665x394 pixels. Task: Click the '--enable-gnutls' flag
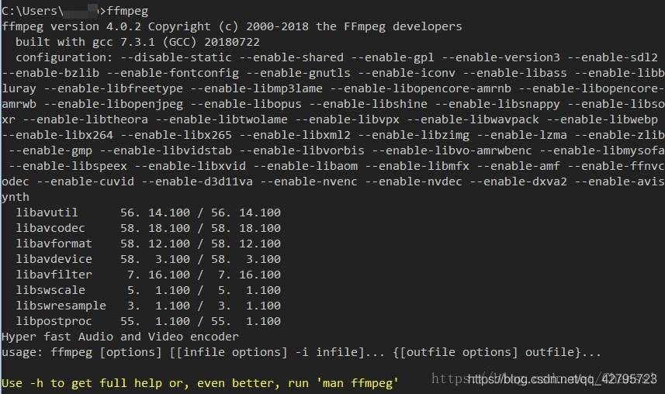299,73
